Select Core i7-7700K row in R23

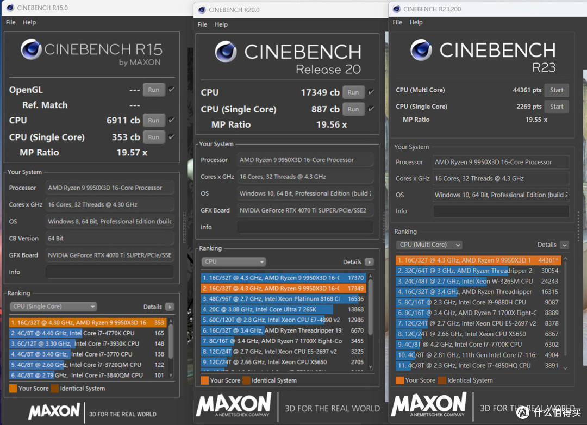[x=478, y=343]
